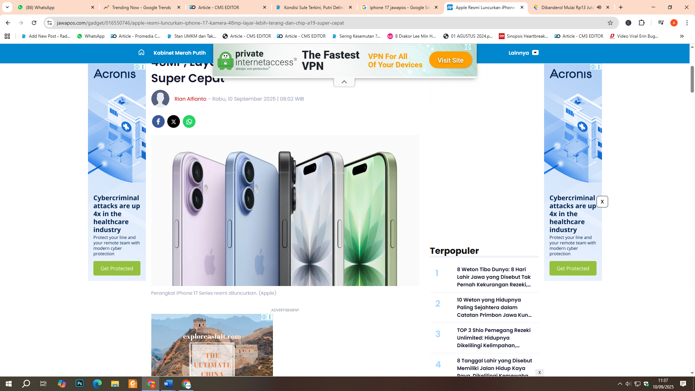
Task: Collapse the article header chevron arrow
Action: [x=344, y=82]
